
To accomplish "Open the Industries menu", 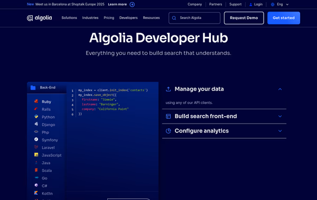I will [90, 18].
